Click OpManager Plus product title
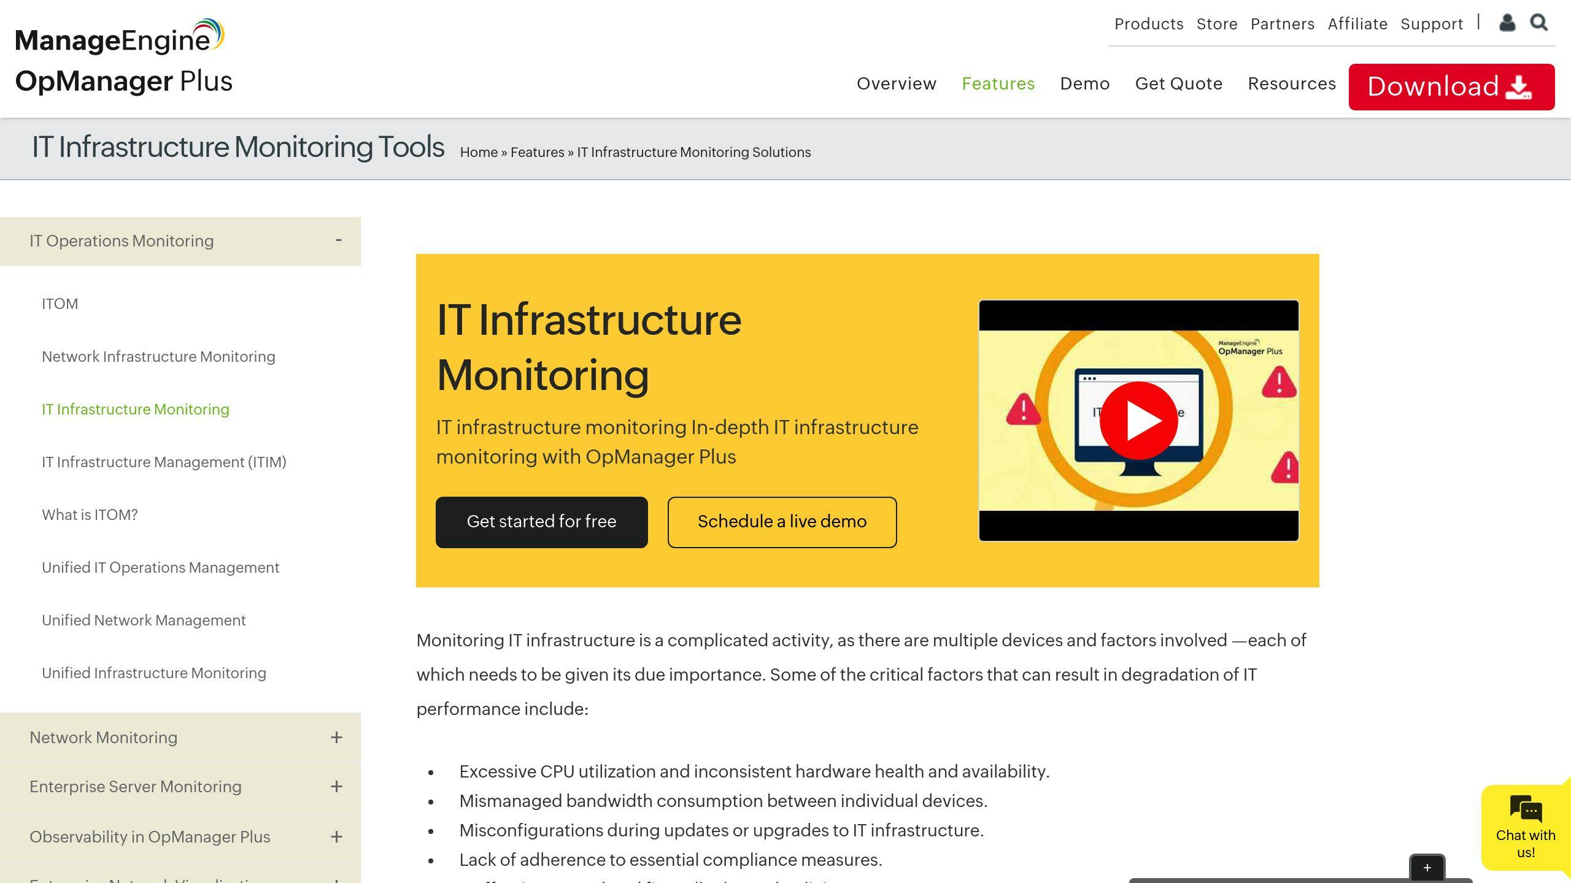This screenshot has height=883, width=1571. tap(124, 81)
